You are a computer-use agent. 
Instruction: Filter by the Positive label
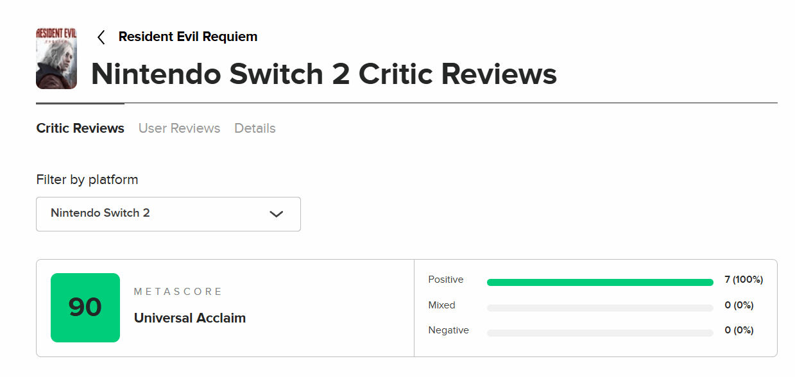(446, 280)
